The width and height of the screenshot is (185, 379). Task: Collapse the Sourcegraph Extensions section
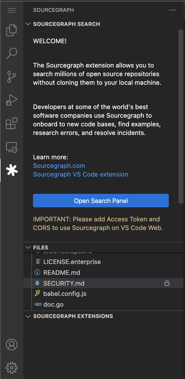pyautogui.click(x=28, y=316)
